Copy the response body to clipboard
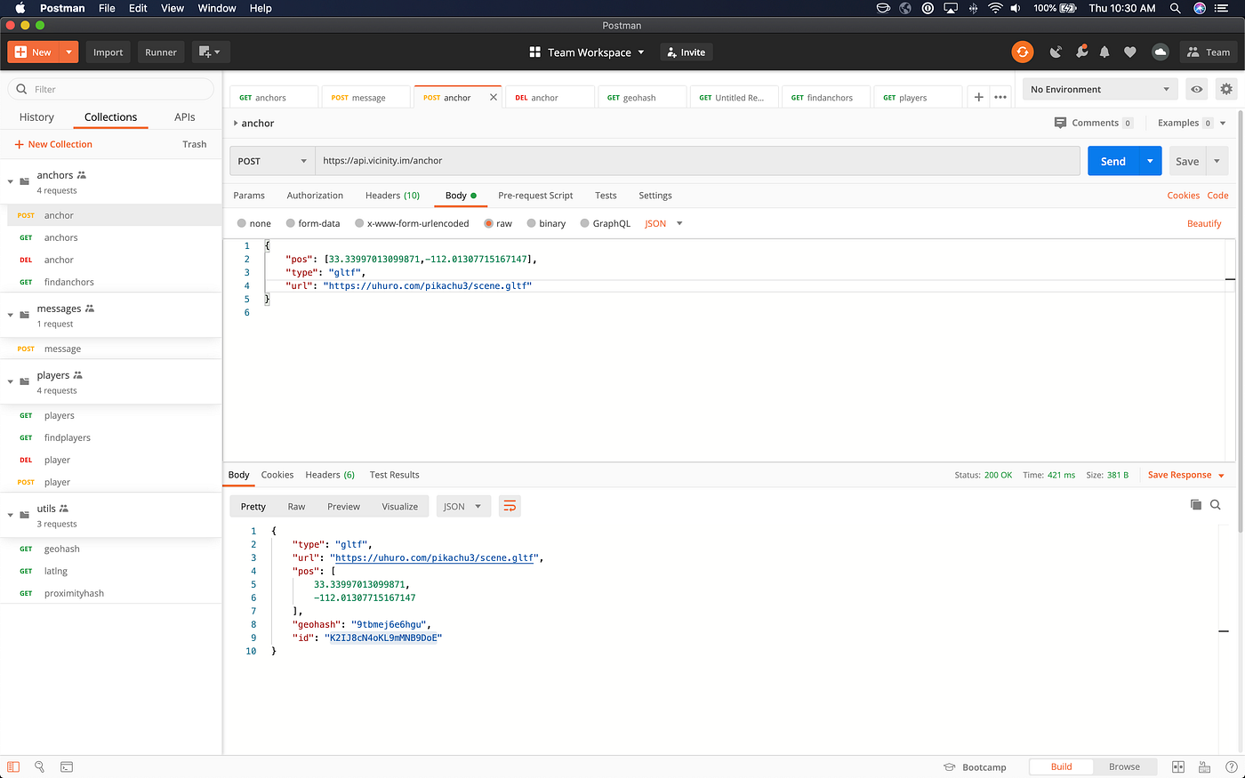Image resolution: width=1245 pixels, height=778 pixels. click(1196, 505)
